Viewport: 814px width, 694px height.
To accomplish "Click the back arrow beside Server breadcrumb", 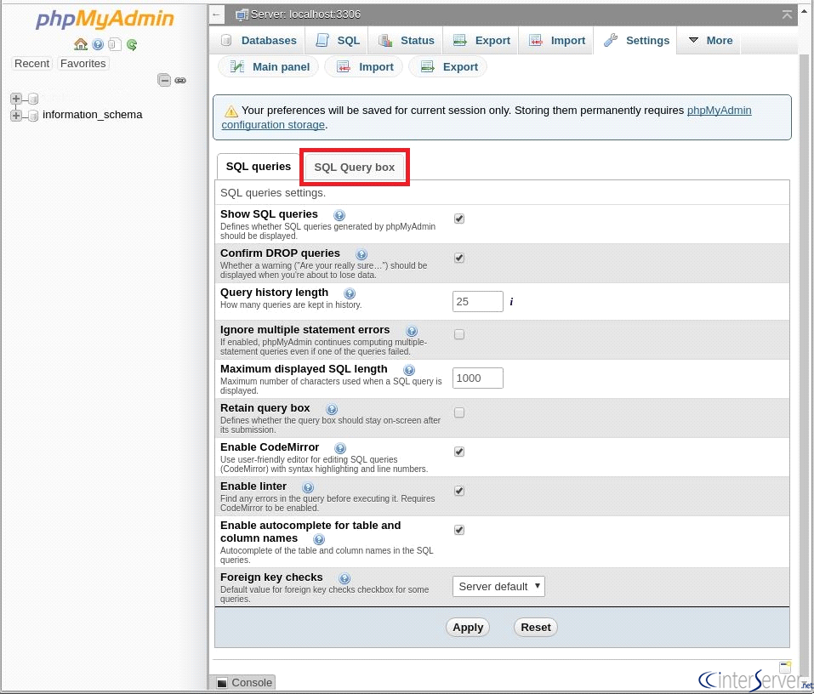I will coord(217,14).
